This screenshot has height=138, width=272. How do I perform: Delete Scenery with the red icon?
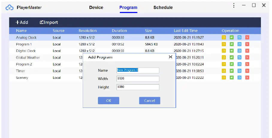pos(247,78)
